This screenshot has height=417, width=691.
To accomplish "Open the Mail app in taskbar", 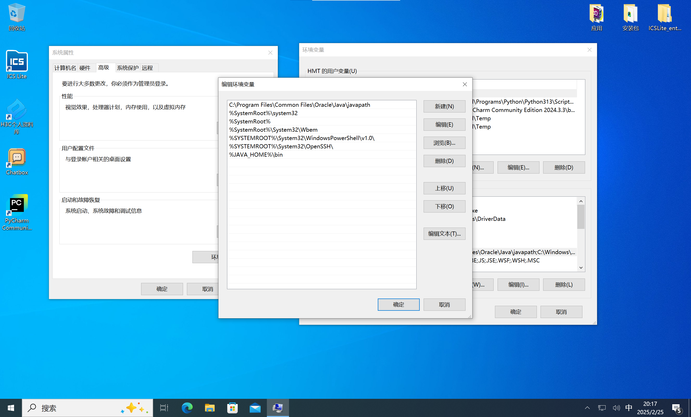I will click(255, 408).
